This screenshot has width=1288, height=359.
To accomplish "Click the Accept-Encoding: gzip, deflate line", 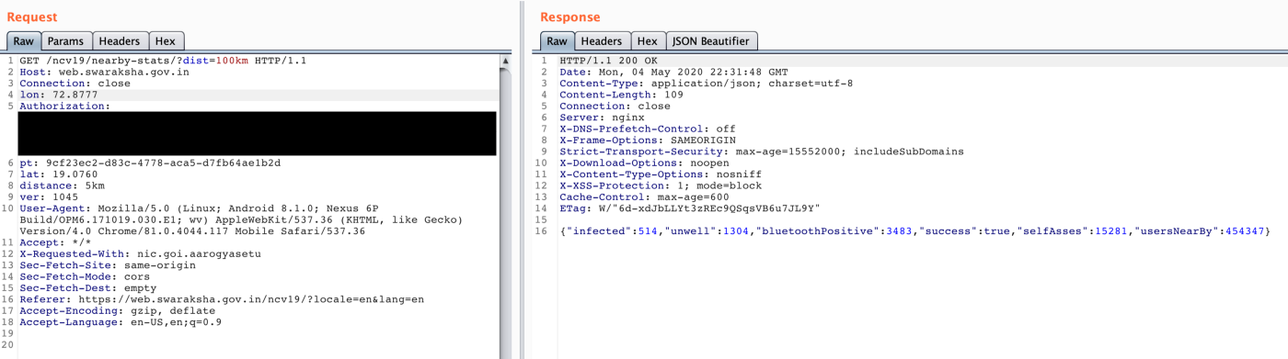I will tap(117, 311).
